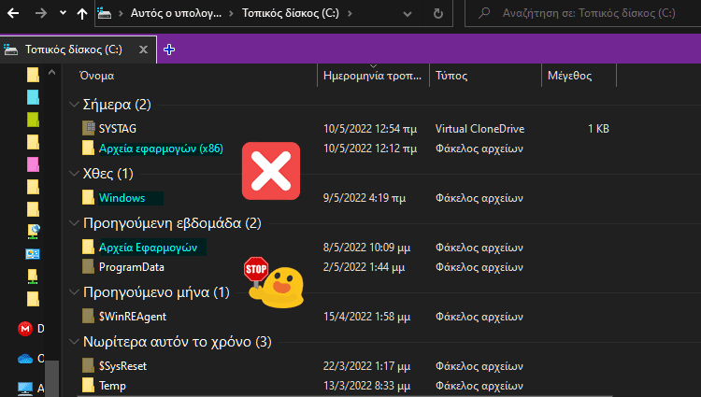
Task: Click the sidebar scrollbar thumb
Action: pos(51,378)
